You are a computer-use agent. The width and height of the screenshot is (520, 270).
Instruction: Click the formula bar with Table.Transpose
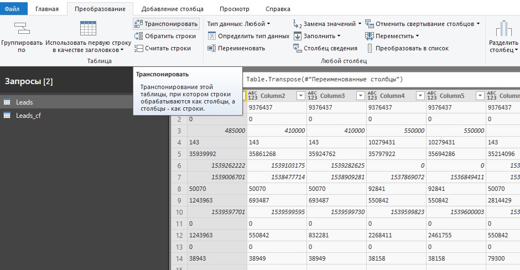381,79
